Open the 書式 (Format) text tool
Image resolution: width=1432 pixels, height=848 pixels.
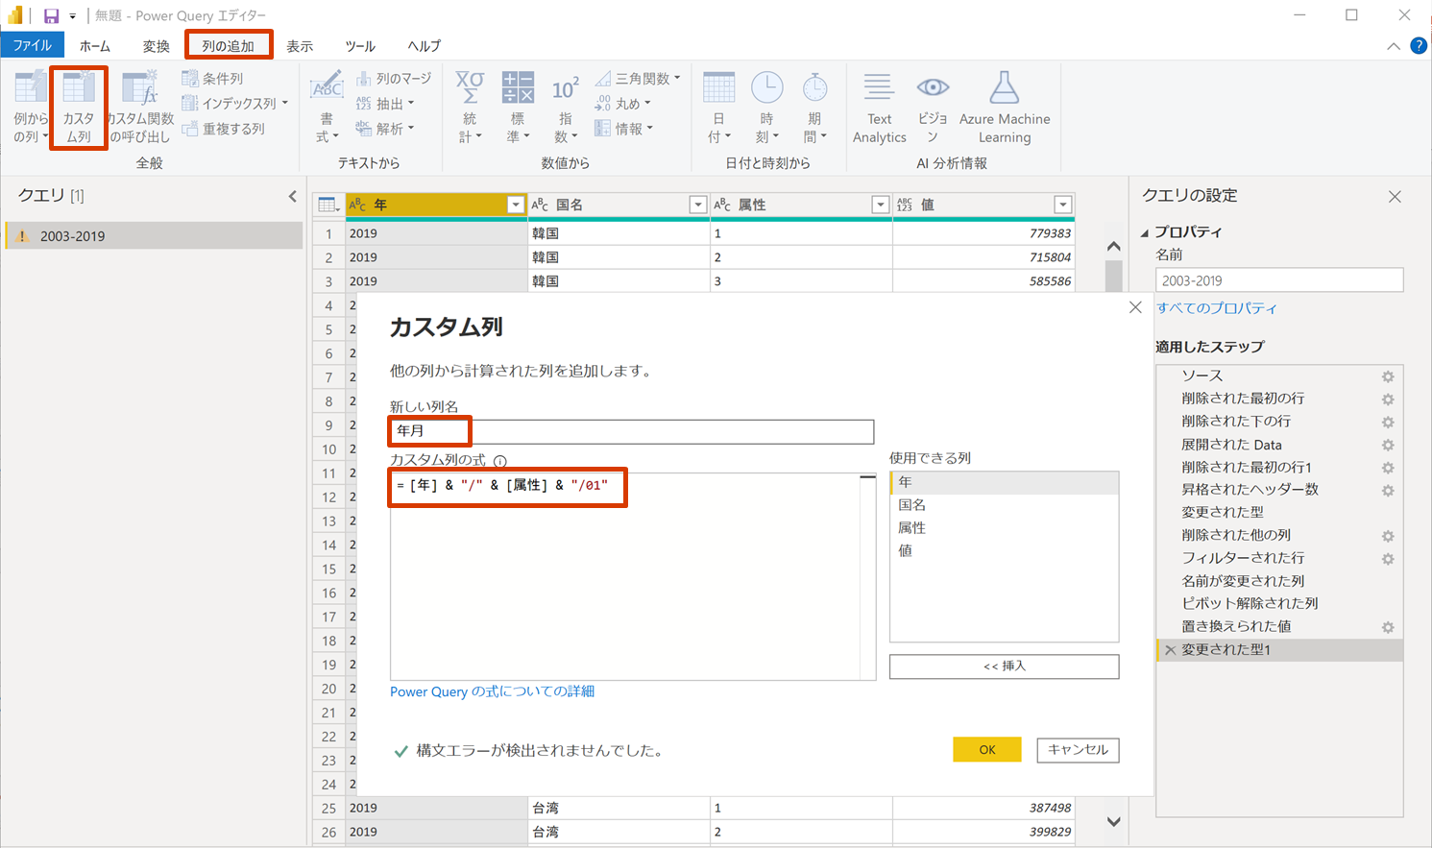pos(327,107)
